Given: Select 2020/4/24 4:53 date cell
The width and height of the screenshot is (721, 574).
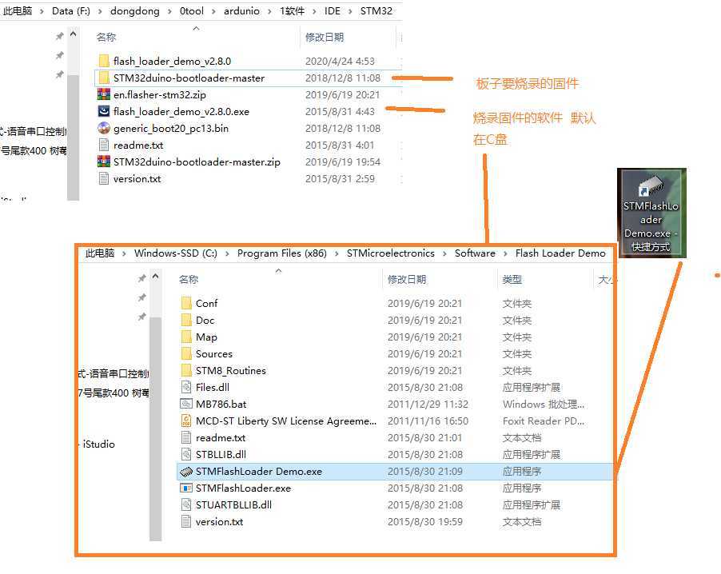Looking at the screenshot, I should (340, 62).
